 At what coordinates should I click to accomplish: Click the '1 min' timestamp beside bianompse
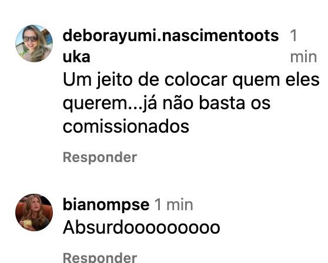pos(173,205)
